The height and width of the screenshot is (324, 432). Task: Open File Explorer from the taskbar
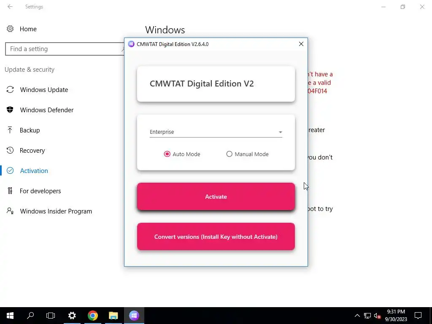tap(113, 316)
